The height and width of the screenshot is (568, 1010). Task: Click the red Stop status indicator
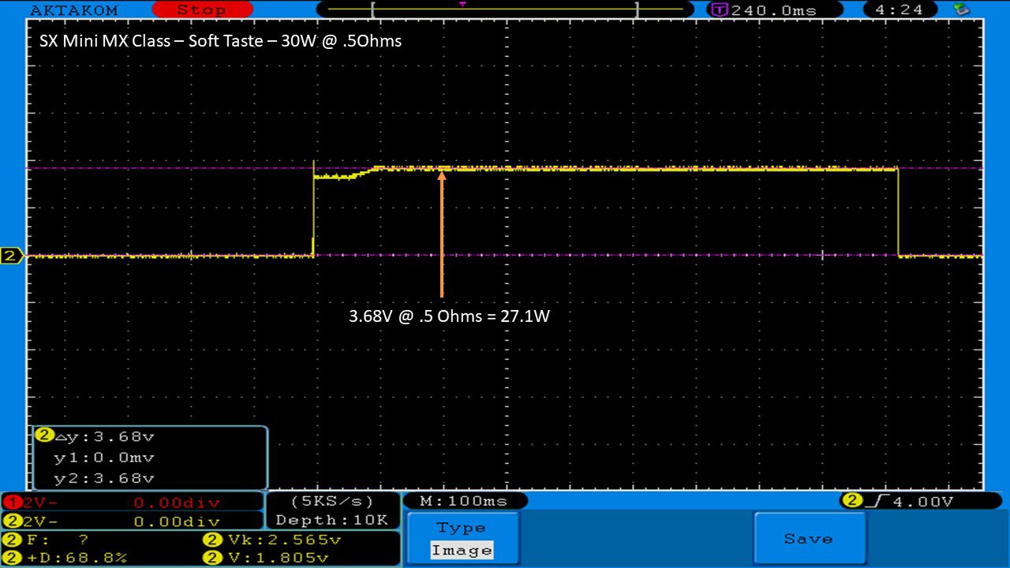[x=200, y=9]
